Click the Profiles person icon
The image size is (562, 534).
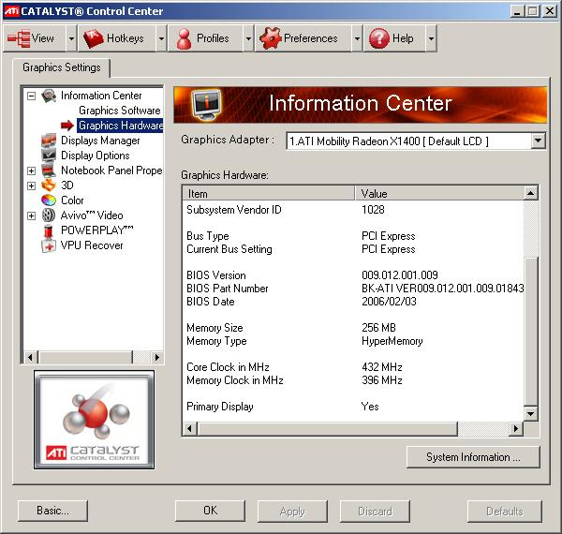184,38
